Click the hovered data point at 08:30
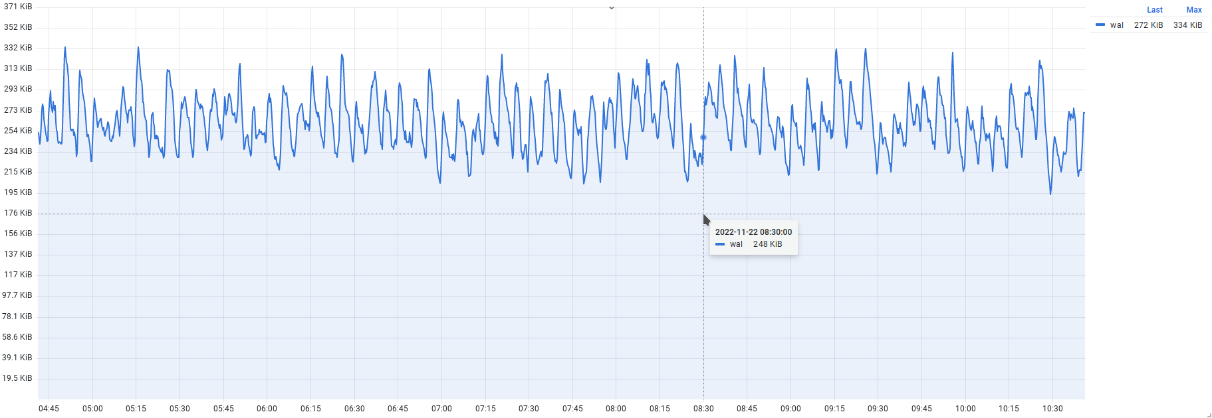This screenshot has width=1212, height=418. (x=703, y=137)
